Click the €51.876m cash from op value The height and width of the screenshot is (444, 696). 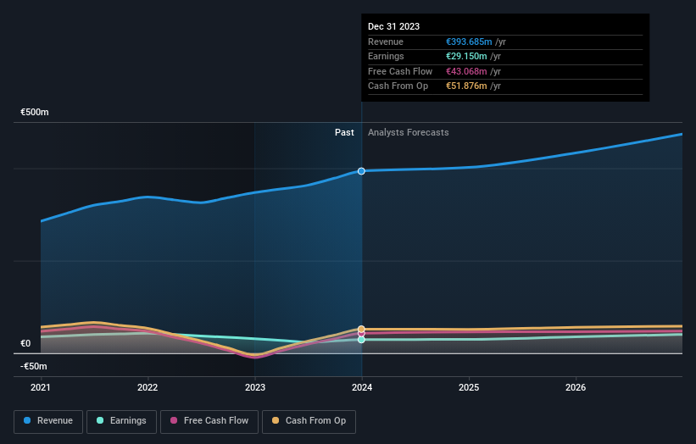click(x=466, y=86)
